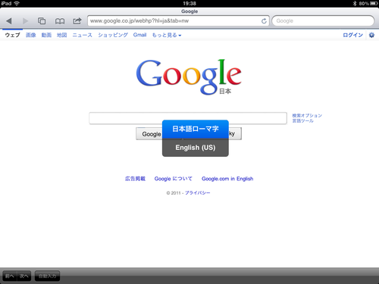This screenshot has width=379, height=284.
Task: Open the Safari tabs/pages view icon
Action: click(42, 21)
